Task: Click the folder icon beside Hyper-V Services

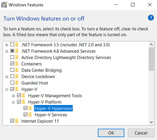Action: coord(30,115)
